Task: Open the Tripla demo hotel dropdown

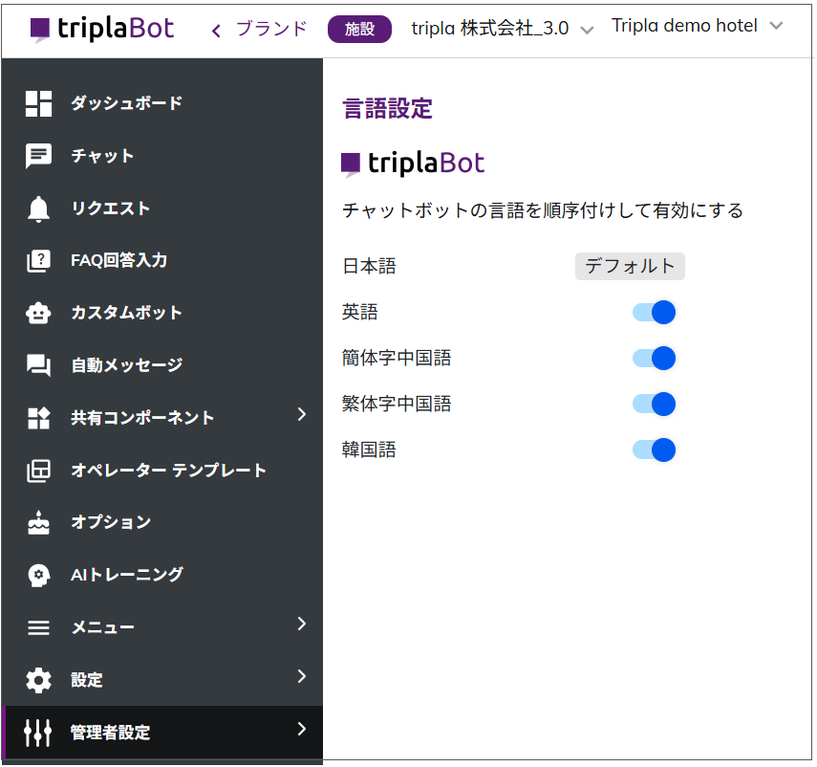Action: (x=698, y=26)
